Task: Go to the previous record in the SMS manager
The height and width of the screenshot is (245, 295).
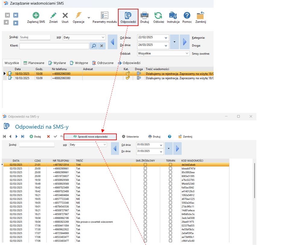Action: [6, 22]
